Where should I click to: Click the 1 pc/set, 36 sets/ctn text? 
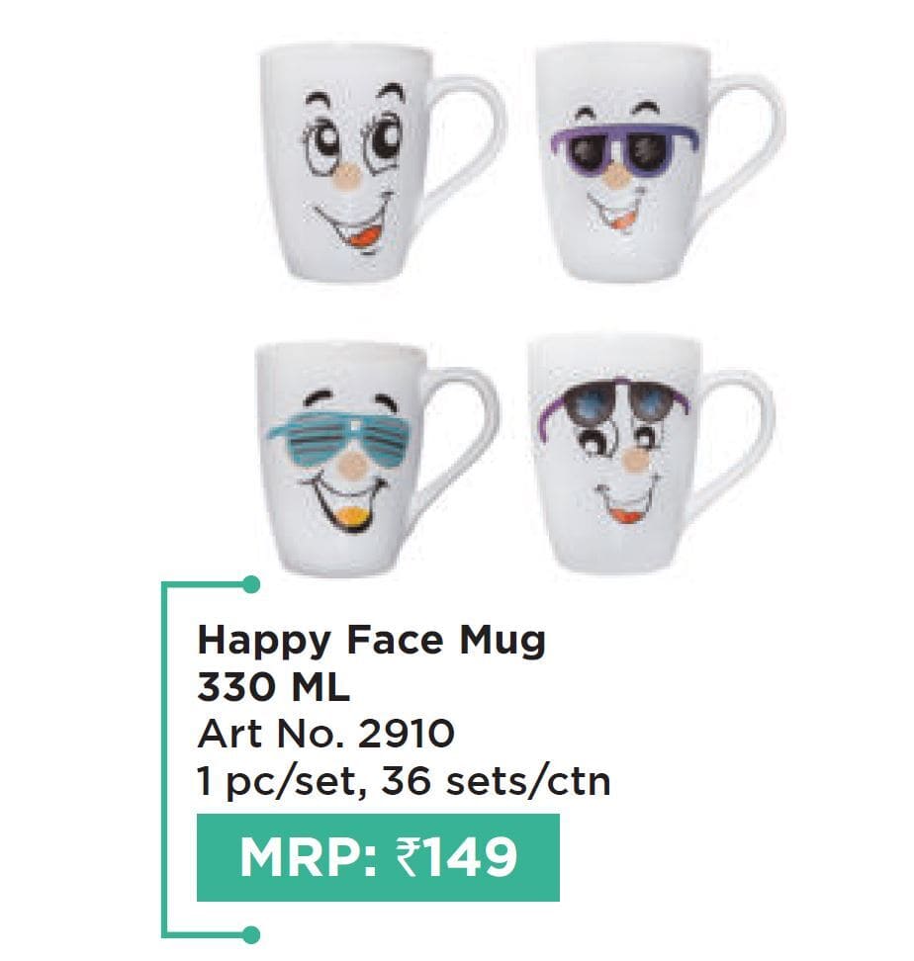tap(404, 781)
